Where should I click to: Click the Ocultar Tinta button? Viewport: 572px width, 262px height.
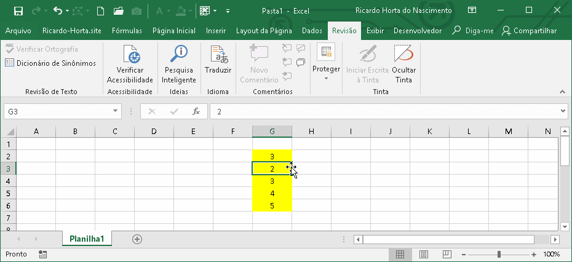point(404,64)
